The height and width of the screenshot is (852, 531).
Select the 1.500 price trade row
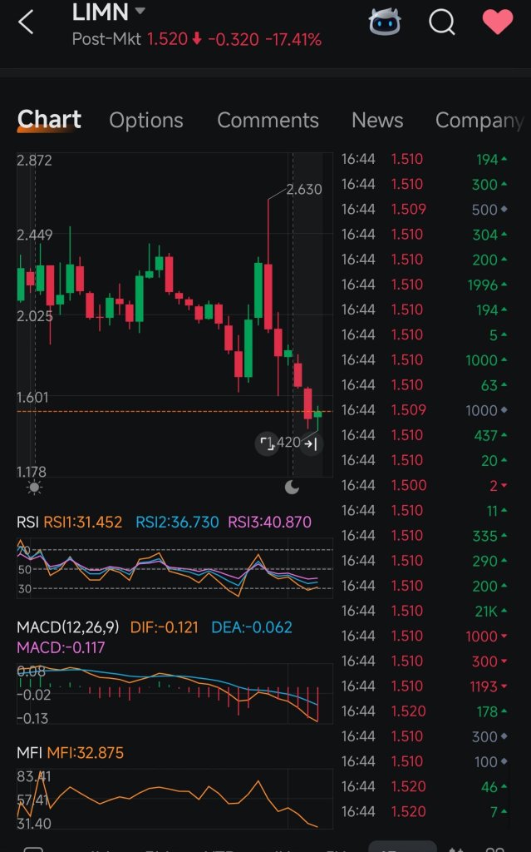pyautogui.click(x=424, y=485)
